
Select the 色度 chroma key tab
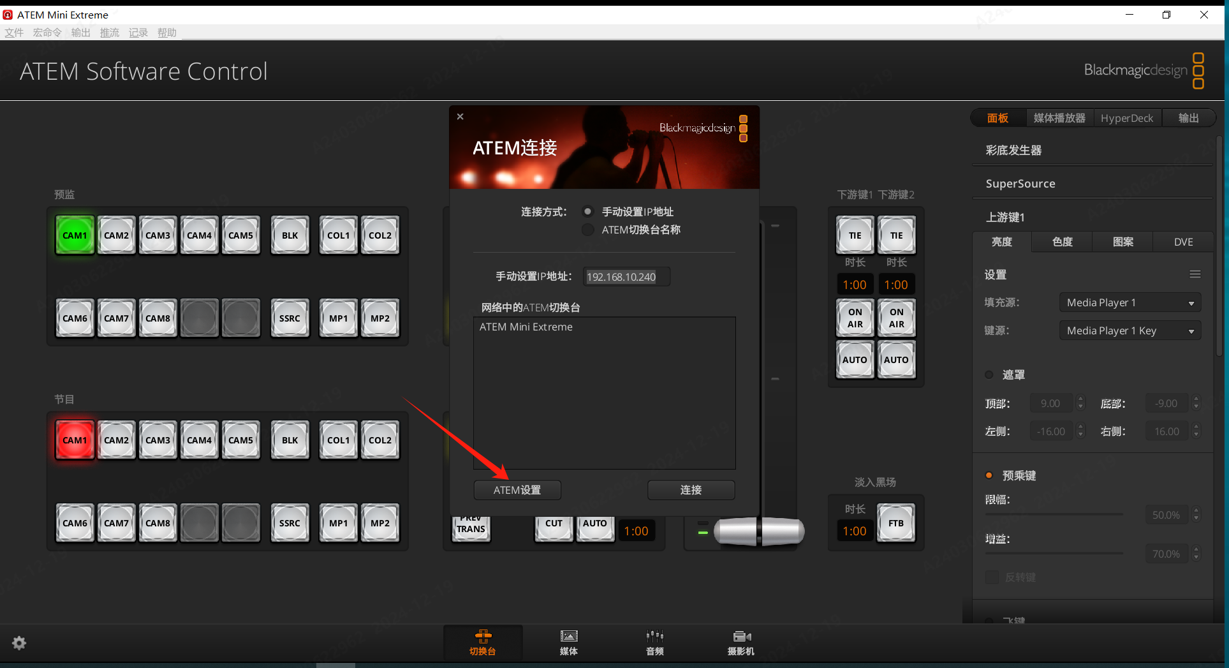1062,242
